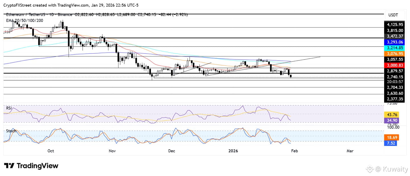Click the blue 7.52 Stoch value tag
Image resolution: width=410 pixels, height=176 pixels.
point(390,143)
